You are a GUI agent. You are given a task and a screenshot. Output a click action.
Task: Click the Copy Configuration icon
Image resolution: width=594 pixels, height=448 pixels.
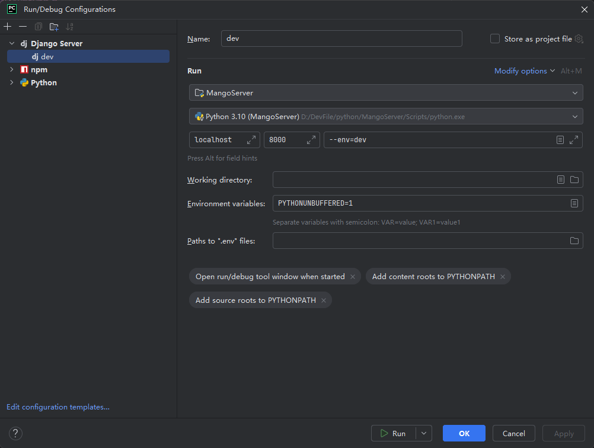pos(39,27)
